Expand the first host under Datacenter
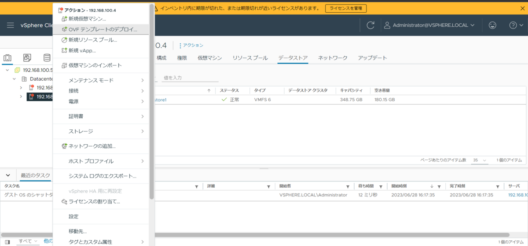 tap(21, 88)
